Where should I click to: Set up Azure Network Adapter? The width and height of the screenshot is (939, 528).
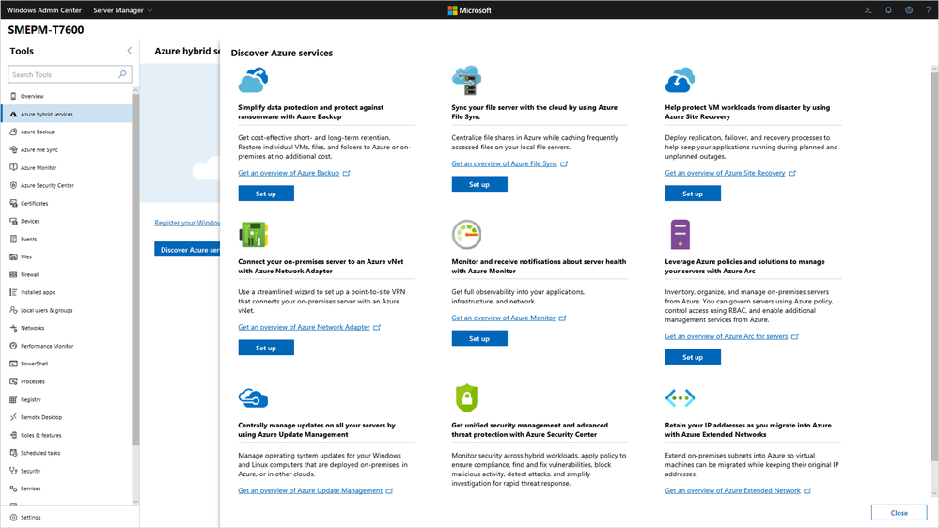266,348
